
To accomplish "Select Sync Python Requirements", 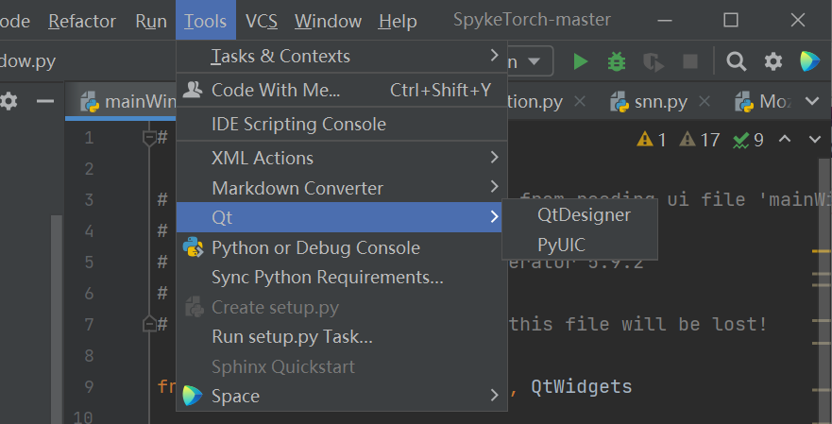I will [x=342, y=277].
